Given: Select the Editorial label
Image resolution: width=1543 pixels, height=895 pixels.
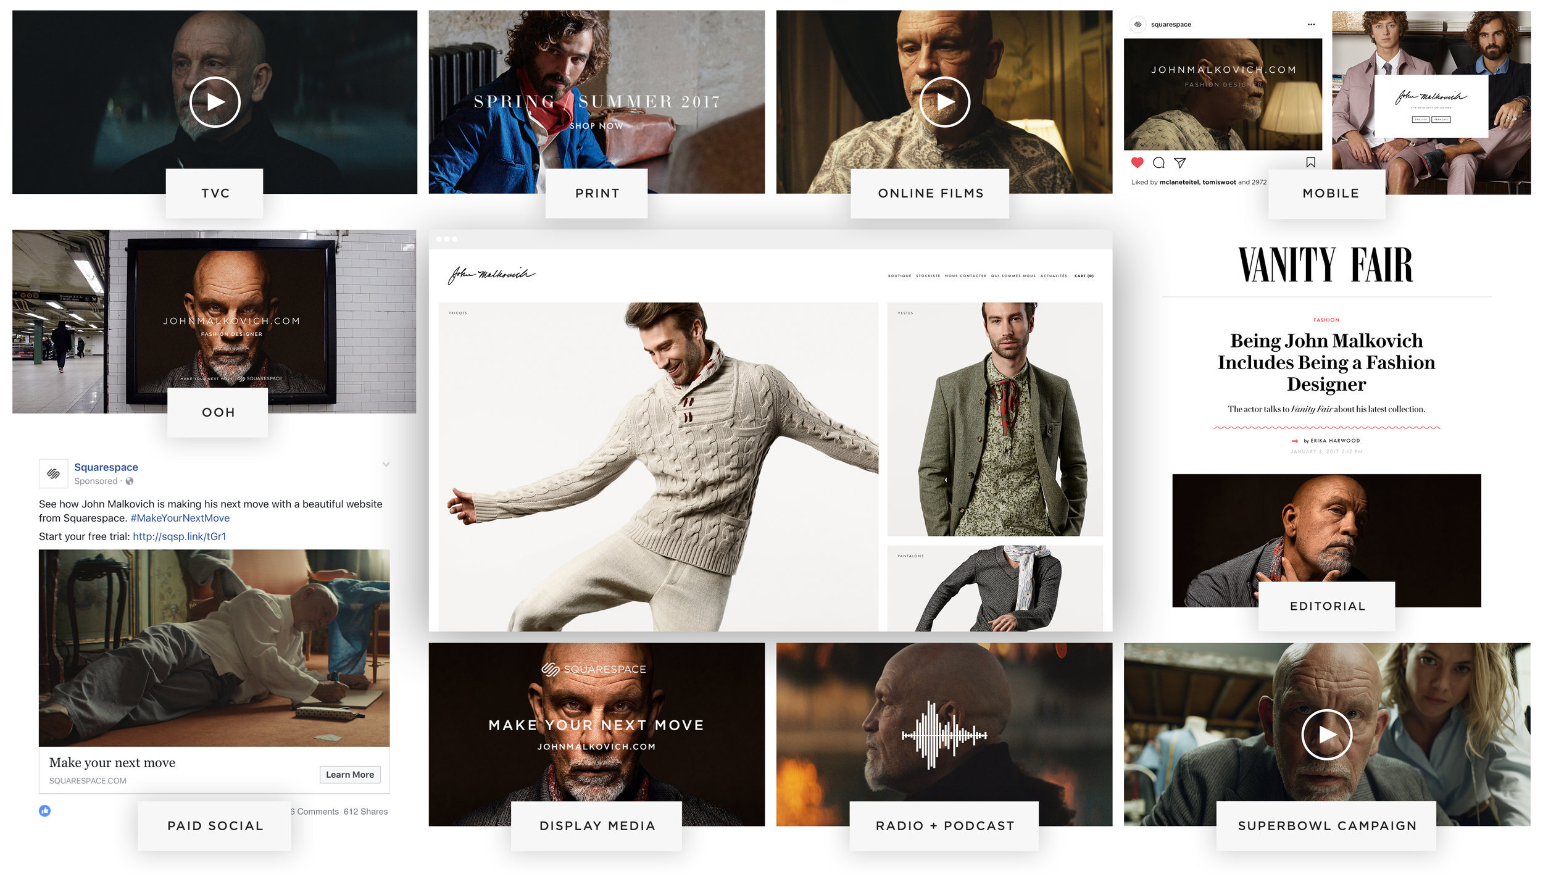Looking at the screenshot, I should (x=1327, y=606).
